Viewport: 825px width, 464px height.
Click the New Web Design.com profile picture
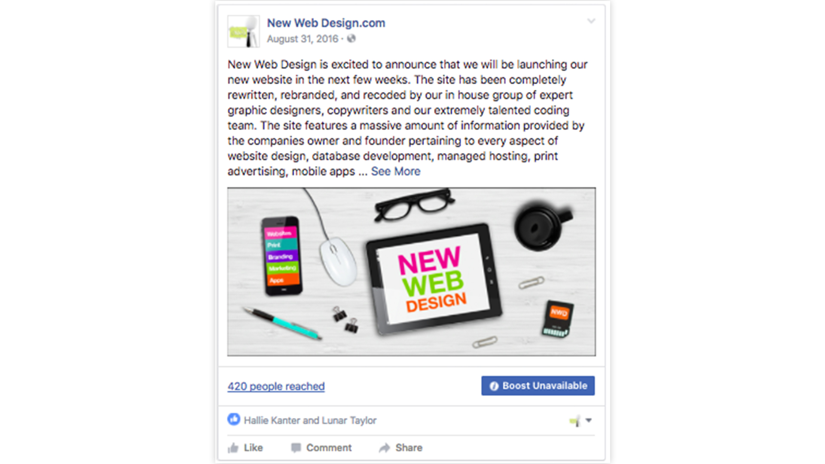tap(244, 31)
